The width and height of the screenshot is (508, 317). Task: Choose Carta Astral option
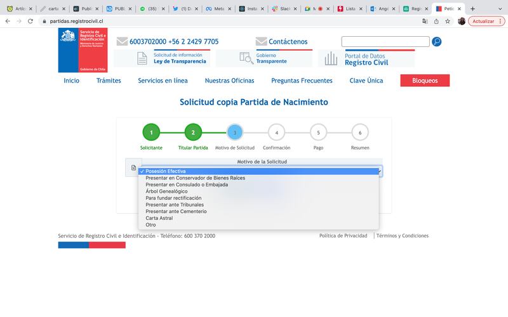coord(258,218)
